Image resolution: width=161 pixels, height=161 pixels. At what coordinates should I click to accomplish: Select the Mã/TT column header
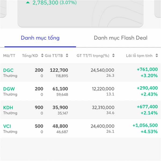pos(9,56)
